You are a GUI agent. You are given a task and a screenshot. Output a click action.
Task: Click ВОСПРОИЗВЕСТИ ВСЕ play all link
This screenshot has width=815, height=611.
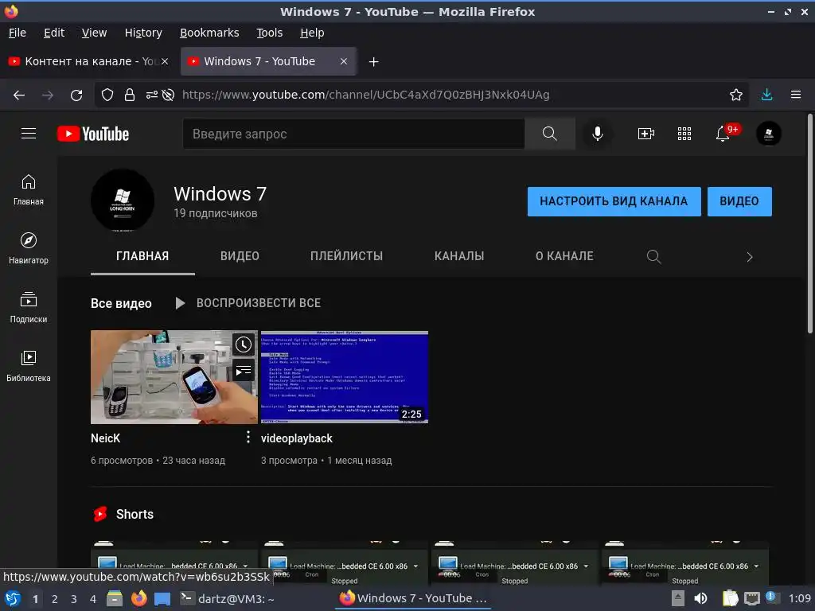click(248, 303)
